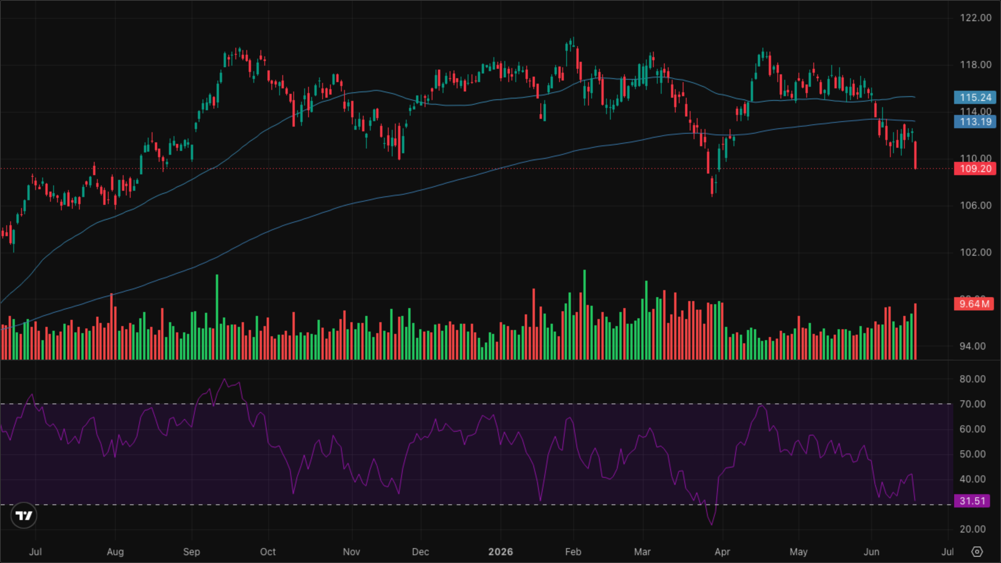This screenshot has width=1001, height=563.
Task: Click the Apr label on time axis
Action: [x=722, y=552]
